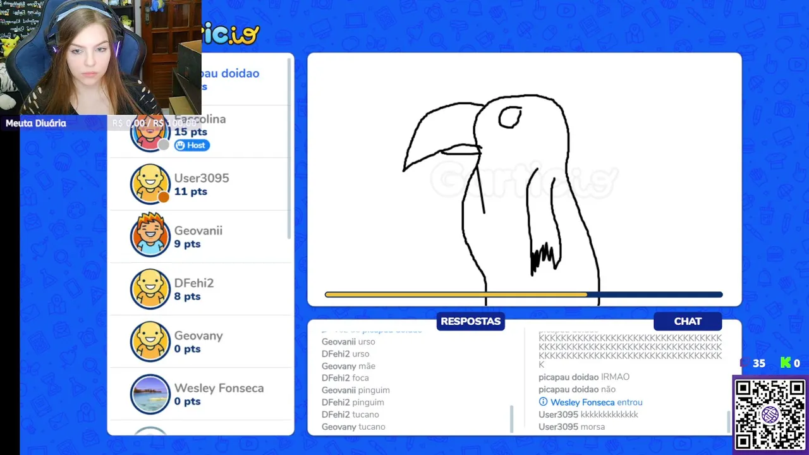Click the QR code image
Image resolution: width=809 pixels, height=455 pixels.
pyautogui.click(x=770, y=415)
